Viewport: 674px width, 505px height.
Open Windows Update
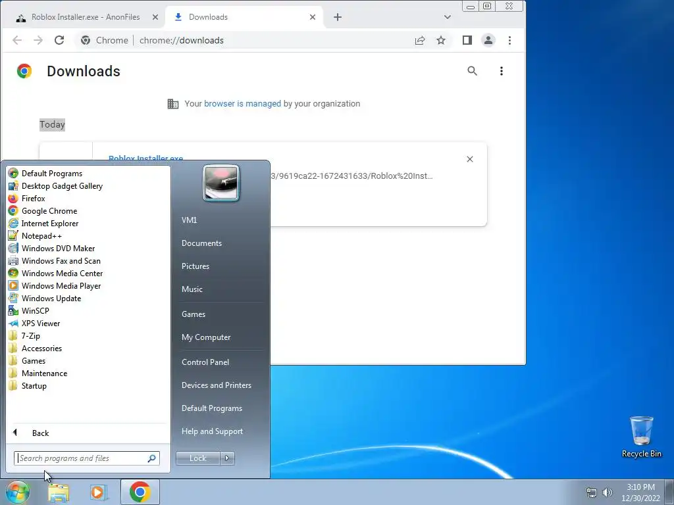[x=51, y=298]
